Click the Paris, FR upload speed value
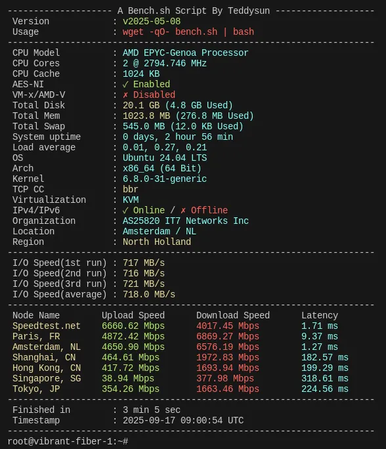The height and width of the screenshot is (449, 386). [133, 337]
